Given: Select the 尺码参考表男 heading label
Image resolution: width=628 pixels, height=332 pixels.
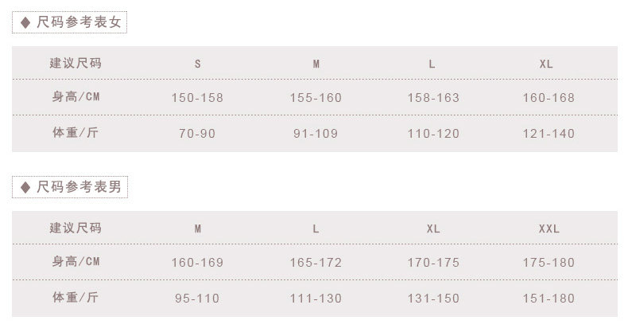Looking at the screenshot, I should point(78,188).
